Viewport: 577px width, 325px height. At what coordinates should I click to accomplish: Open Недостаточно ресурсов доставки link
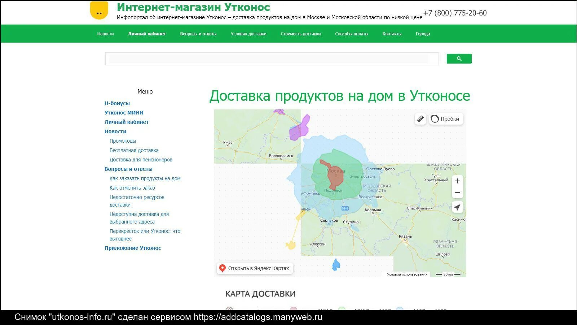click(x=137, y=201)
